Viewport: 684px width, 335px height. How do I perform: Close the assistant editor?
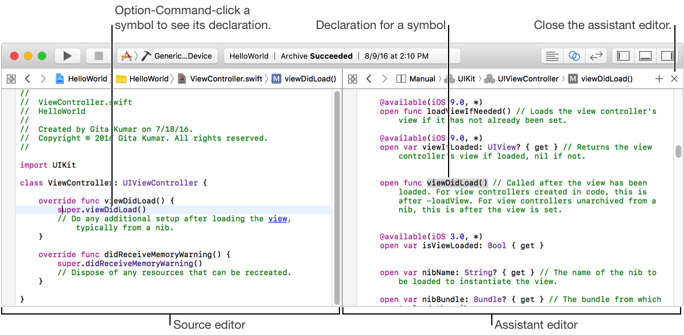pyautogui.click(x=674, y=79)
